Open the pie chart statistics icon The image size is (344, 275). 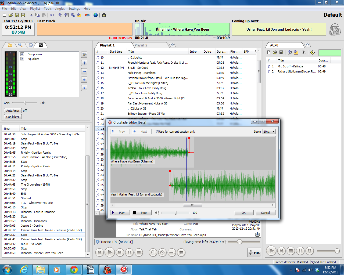87,15
